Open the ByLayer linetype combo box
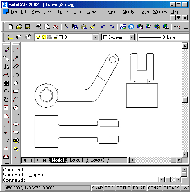The height and width of the screenshot is (192, 190). 163,37
